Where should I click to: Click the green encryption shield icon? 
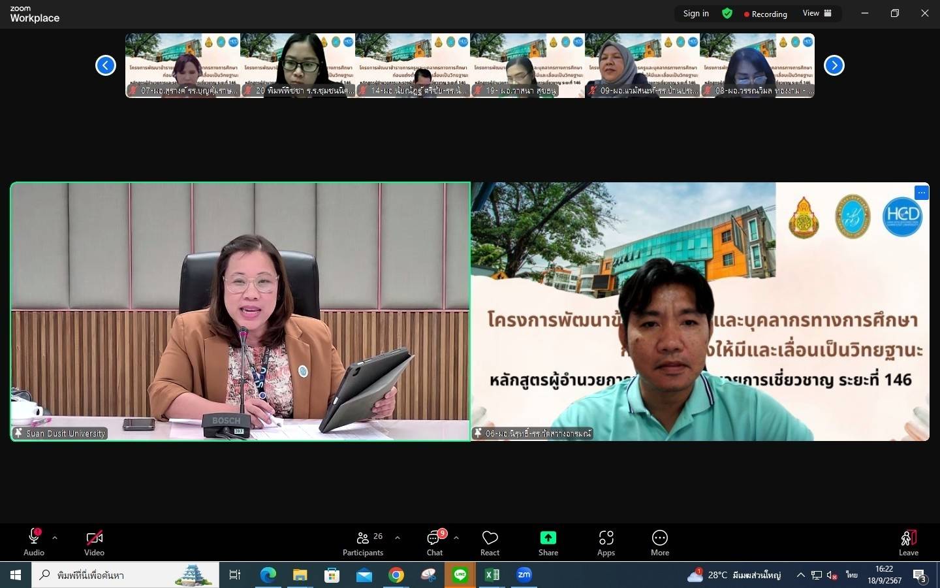(727, 14)
